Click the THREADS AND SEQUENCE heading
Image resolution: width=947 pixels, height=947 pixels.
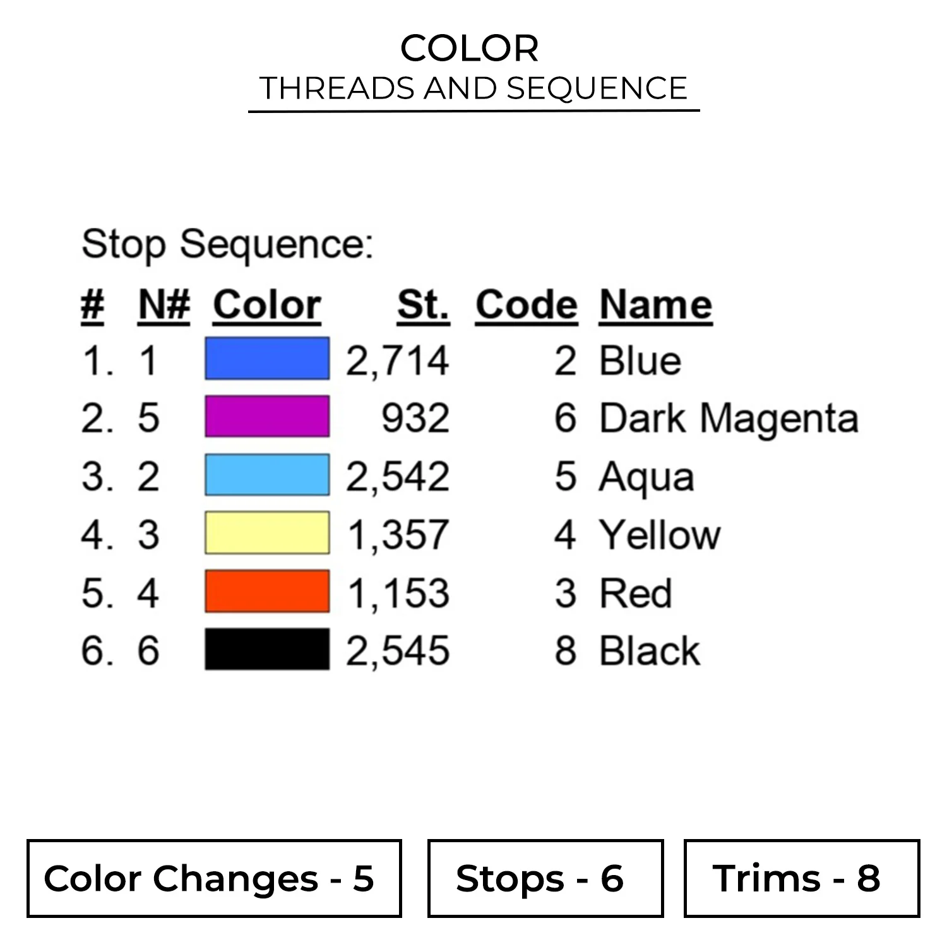coord(473,88)
